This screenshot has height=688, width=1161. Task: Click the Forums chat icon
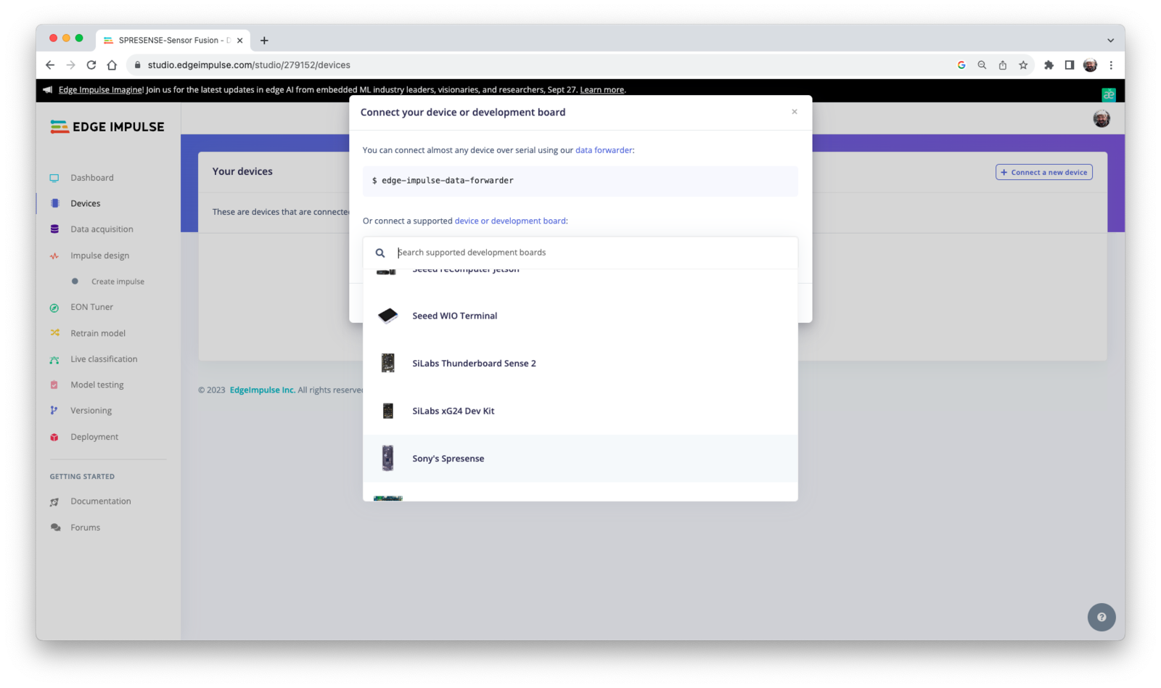(x=55, y=528)
